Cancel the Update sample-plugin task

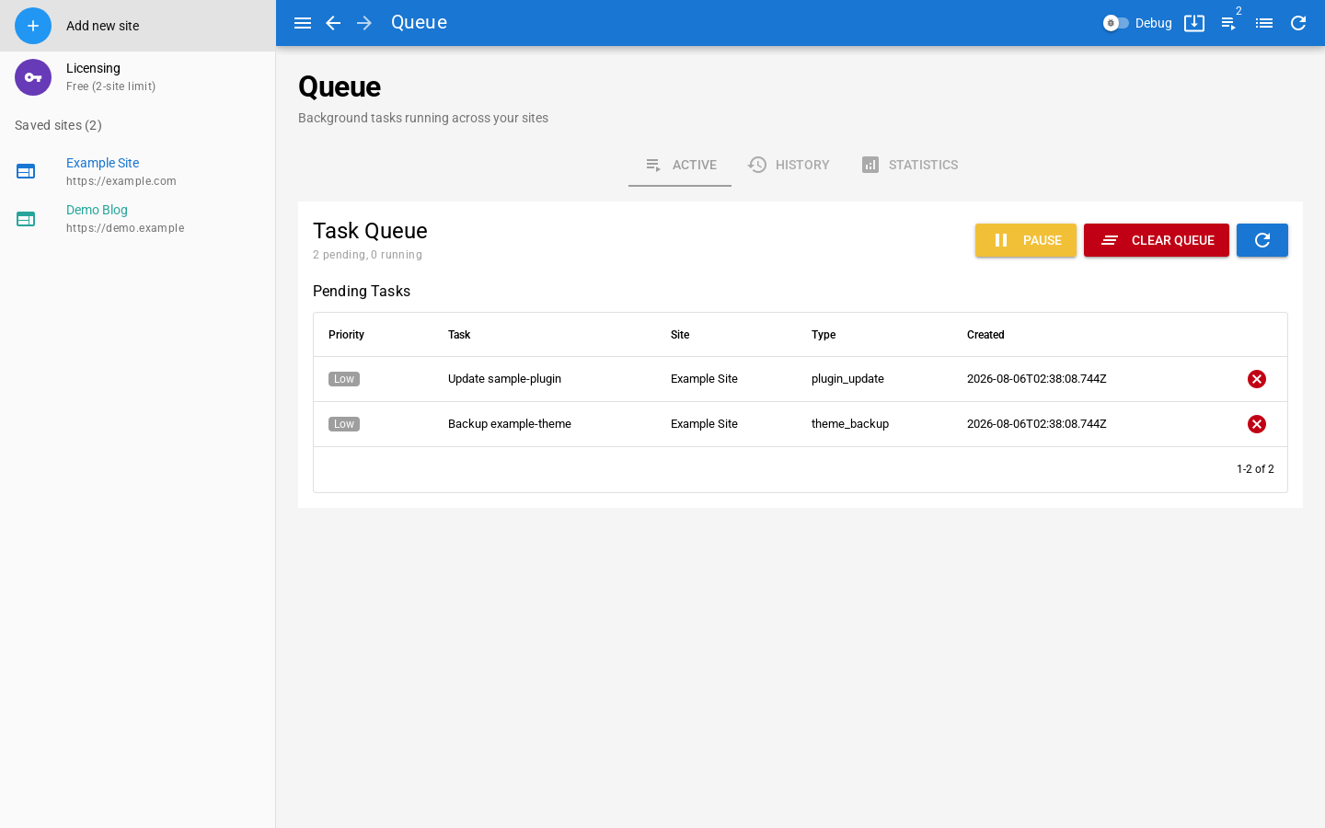[1257, 379]
